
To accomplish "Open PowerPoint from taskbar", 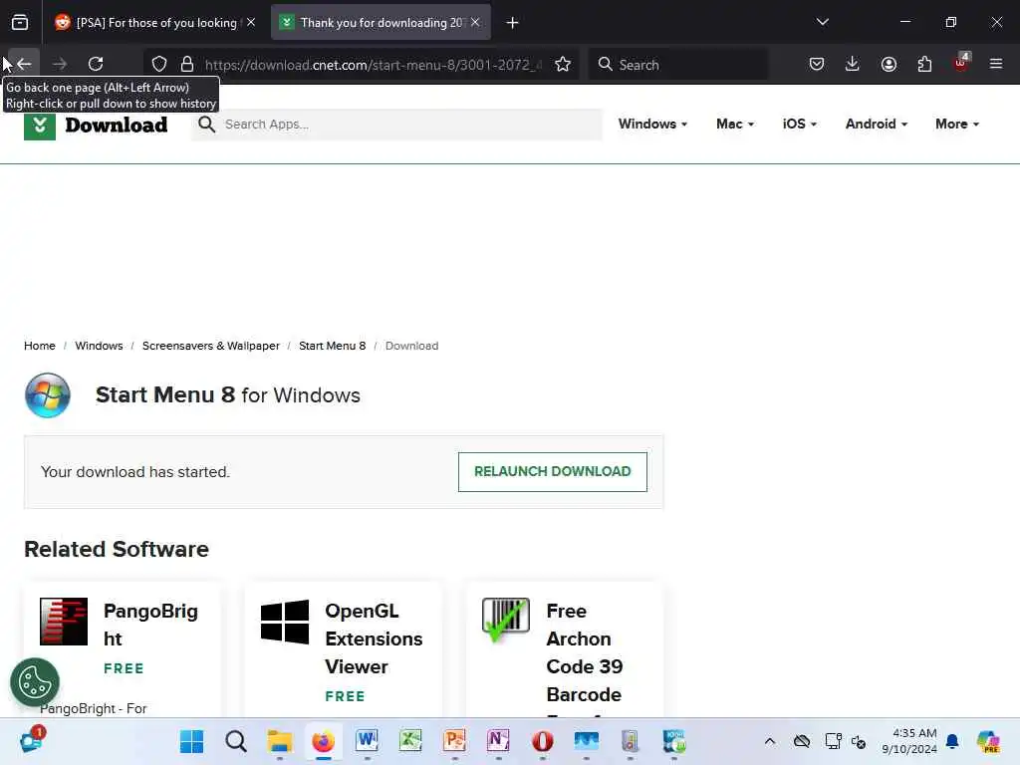I will tap(454, 741).
